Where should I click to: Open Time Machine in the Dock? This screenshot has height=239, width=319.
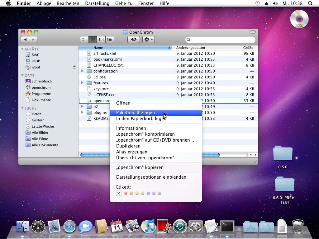180,227
